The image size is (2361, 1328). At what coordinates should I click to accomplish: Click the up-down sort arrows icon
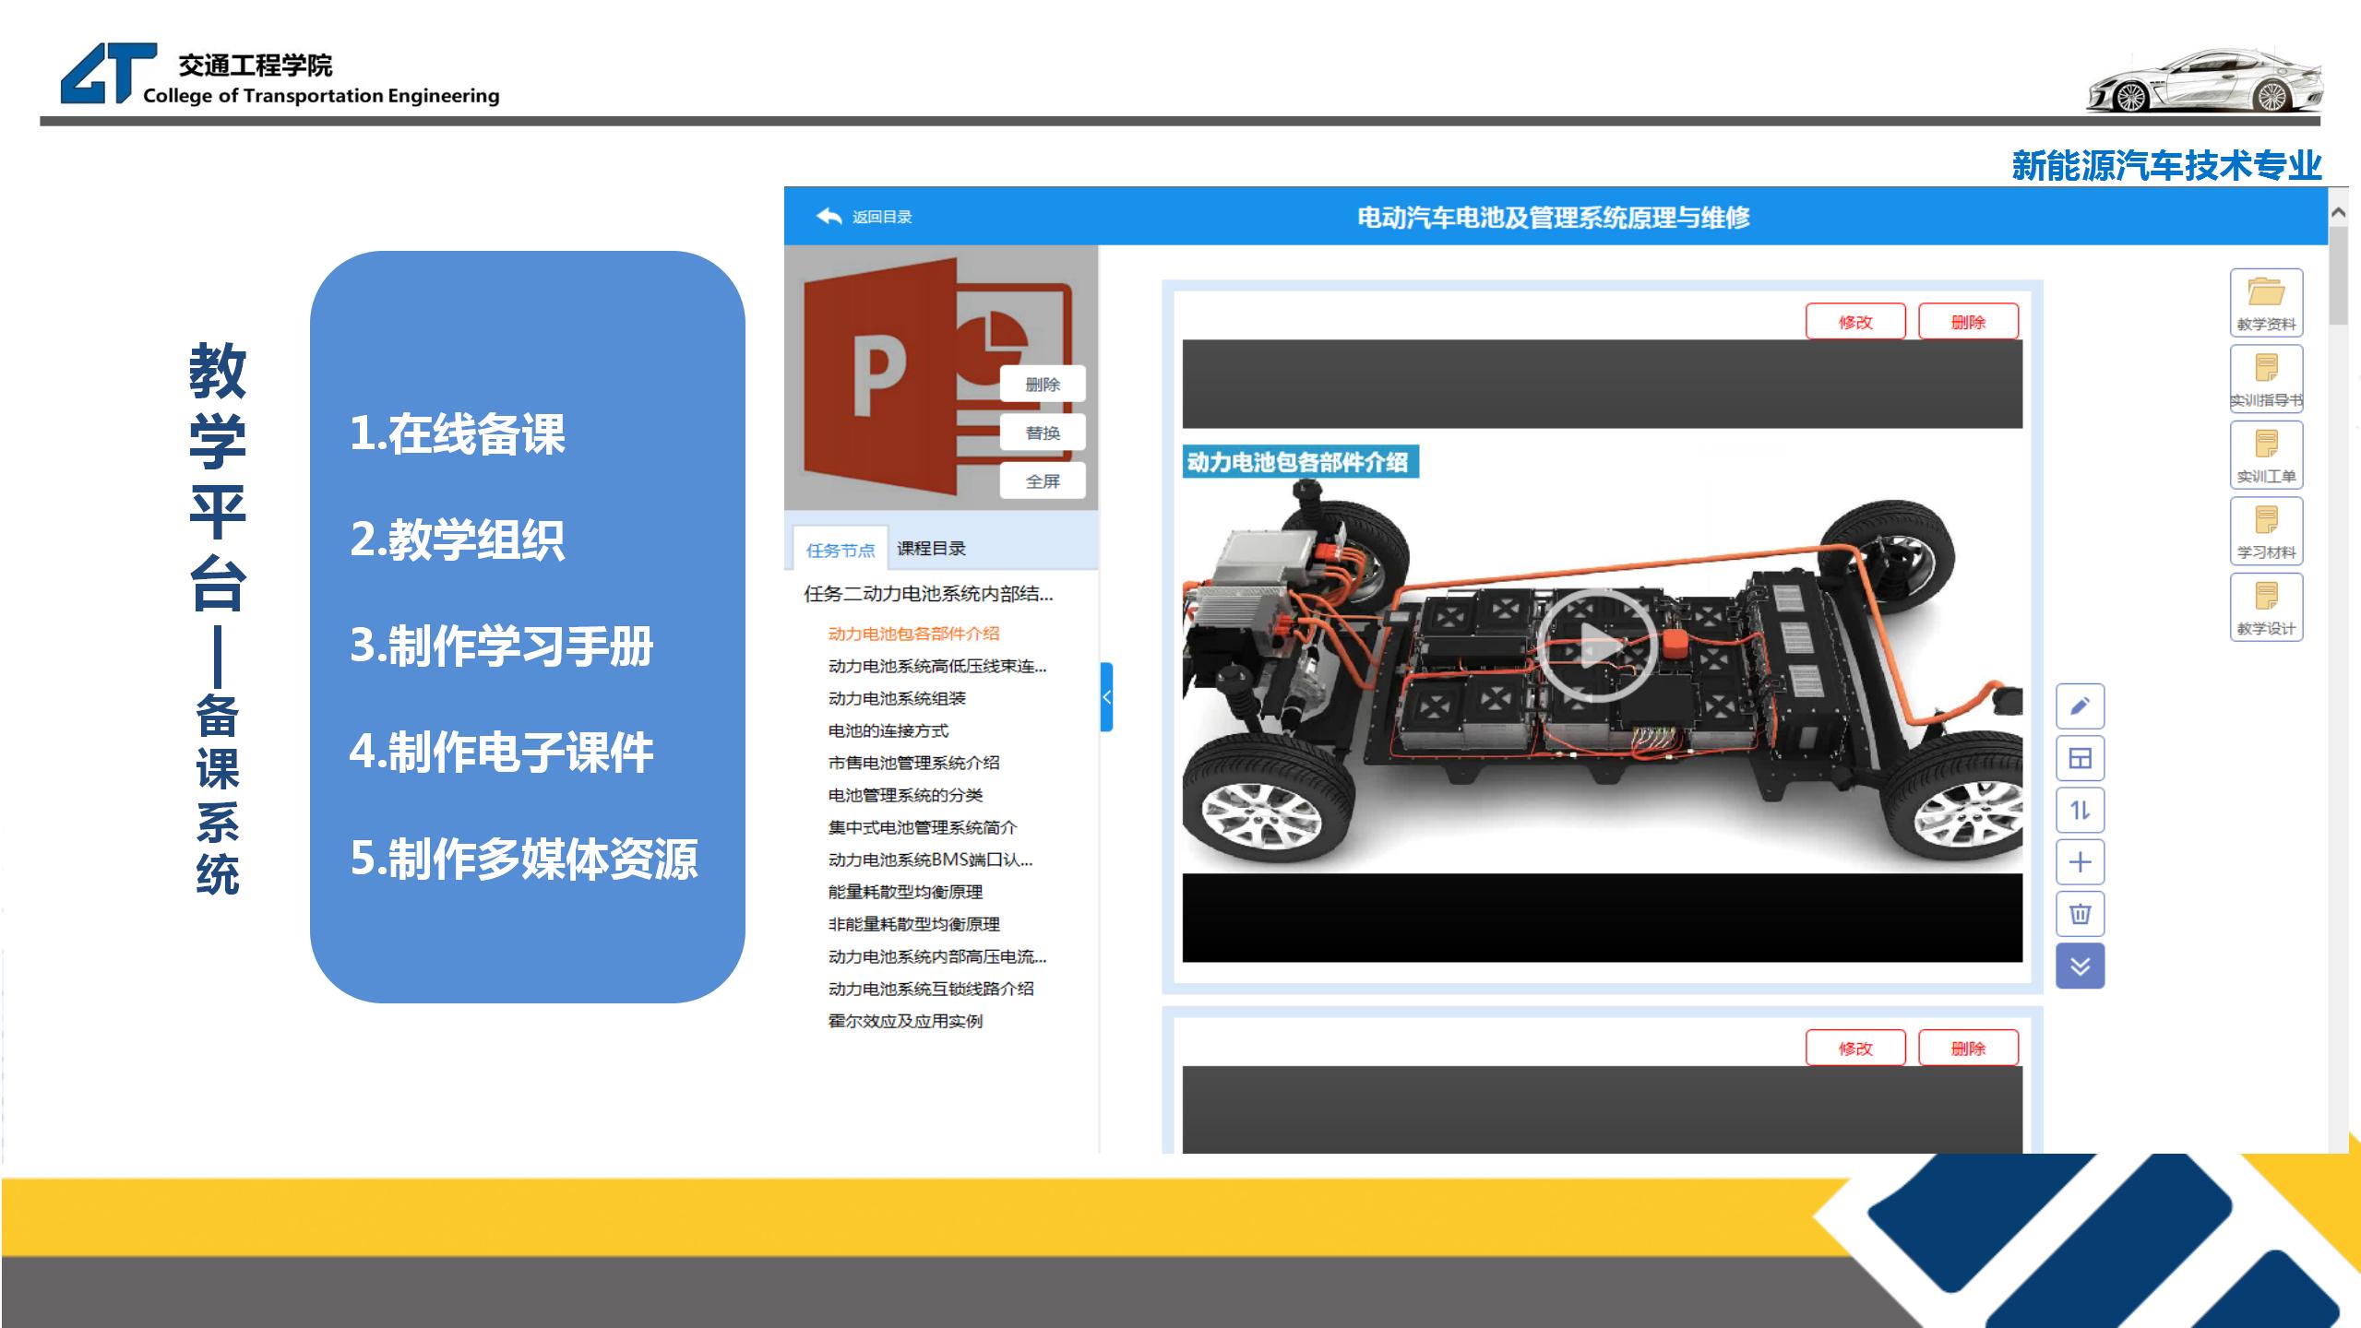point(2080,811)
